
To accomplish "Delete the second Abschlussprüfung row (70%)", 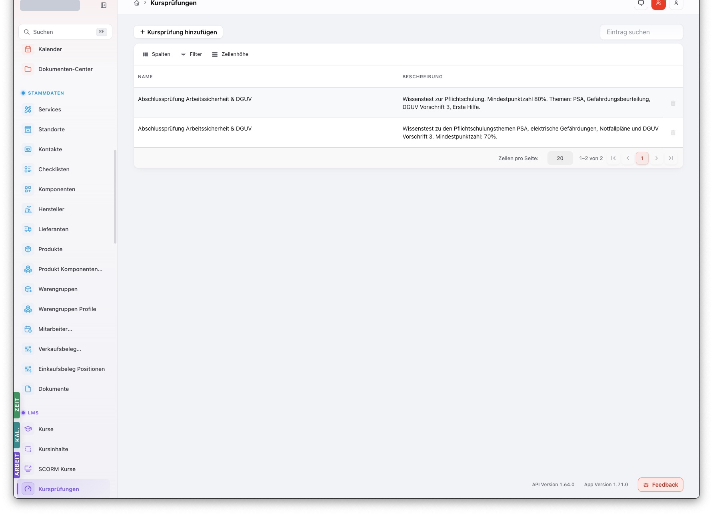I will click(x=673, y=133).
